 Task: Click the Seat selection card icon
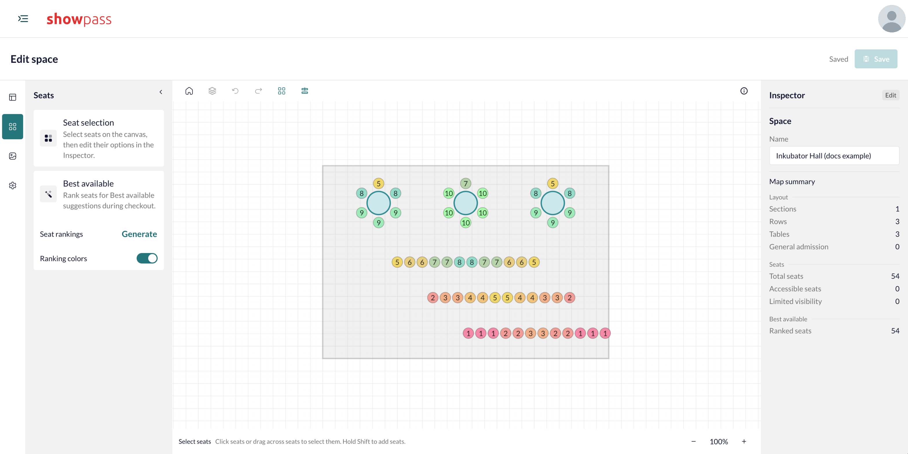coord(48,138)
